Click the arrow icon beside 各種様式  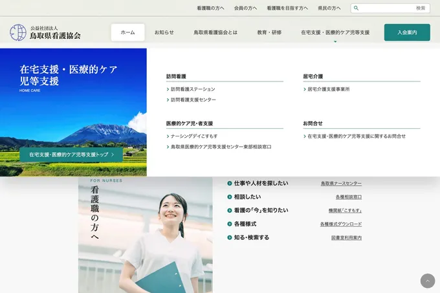click(x=230, y=224)
